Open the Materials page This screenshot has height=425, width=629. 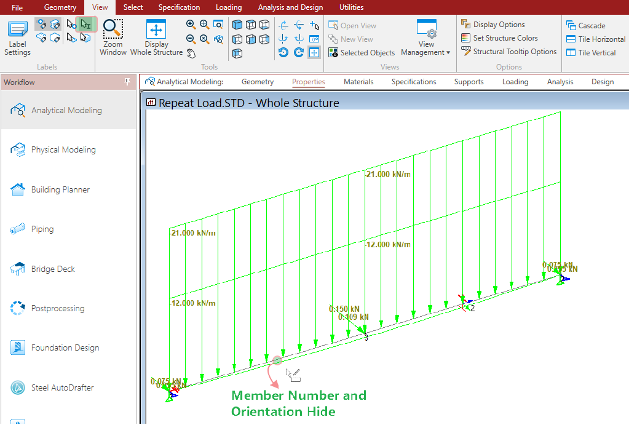358,82
